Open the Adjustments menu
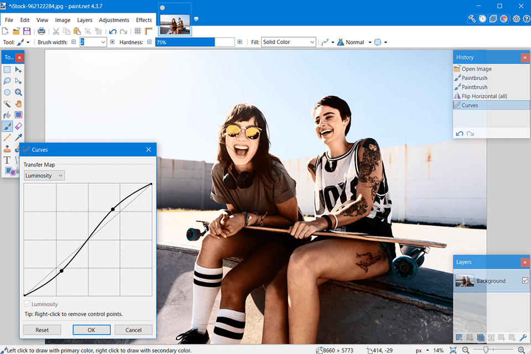The width and height of the screenshot is (531, 354). coord(114,20)
